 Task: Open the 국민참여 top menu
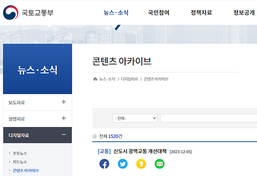point(158,13)
